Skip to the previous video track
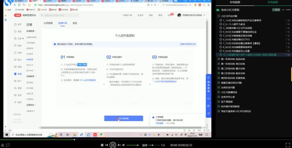This screenshot has height=148, width=292. tap(106, 145)
